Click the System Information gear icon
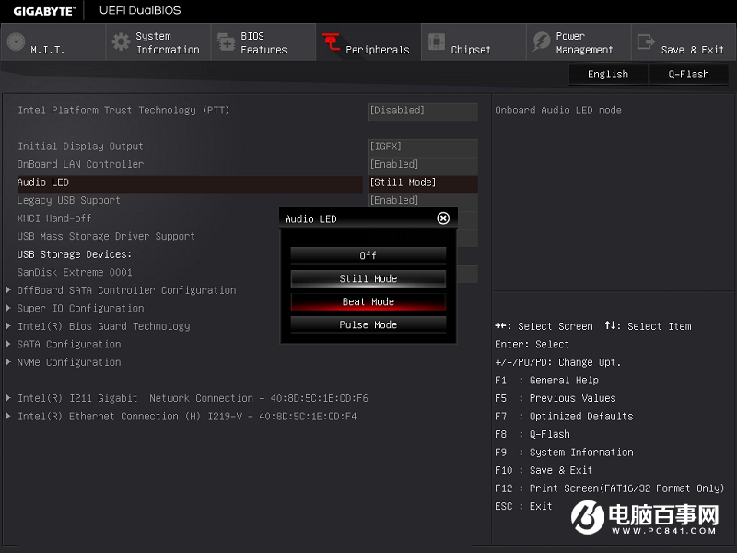Viewport: 737px width, 553px height. coord(121,42)
